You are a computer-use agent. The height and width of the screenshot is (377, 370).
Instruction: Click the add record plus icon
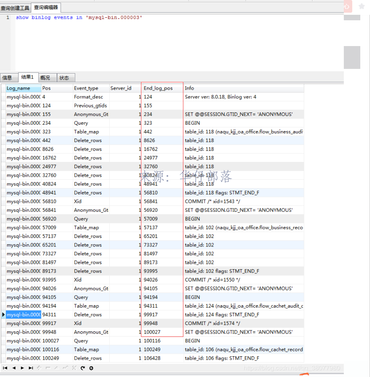point(39,368)
